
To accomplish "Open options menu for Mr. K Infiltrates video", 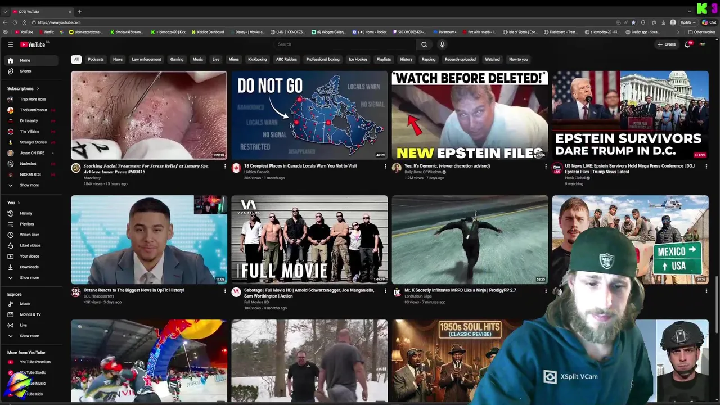I will tap(546, 291).
